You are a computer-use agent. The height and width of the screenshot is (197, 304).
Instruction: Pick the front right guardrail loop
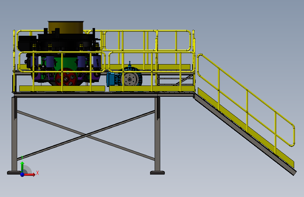[152, 62]
